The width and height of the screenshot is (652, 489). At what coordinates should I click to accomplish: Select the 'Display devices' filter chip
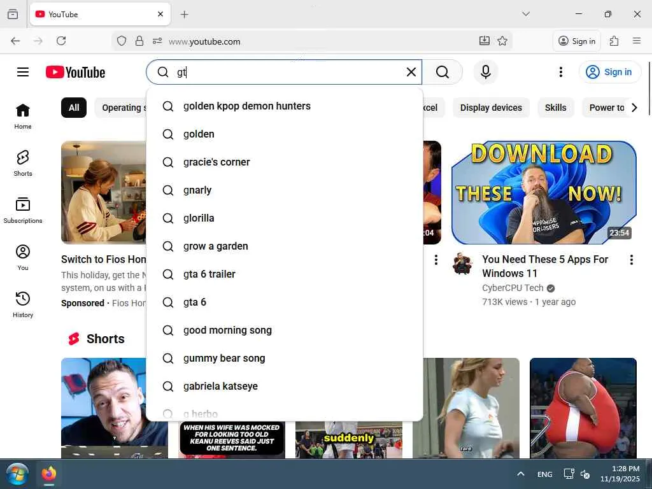[491, 108]
